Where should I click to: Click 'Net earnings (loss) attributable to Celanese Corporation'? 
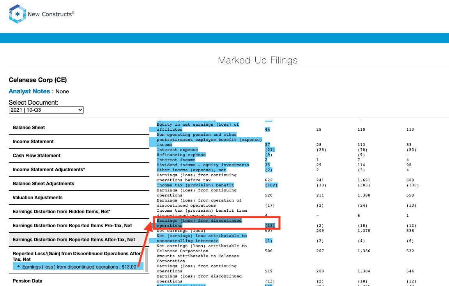[202, 248]
